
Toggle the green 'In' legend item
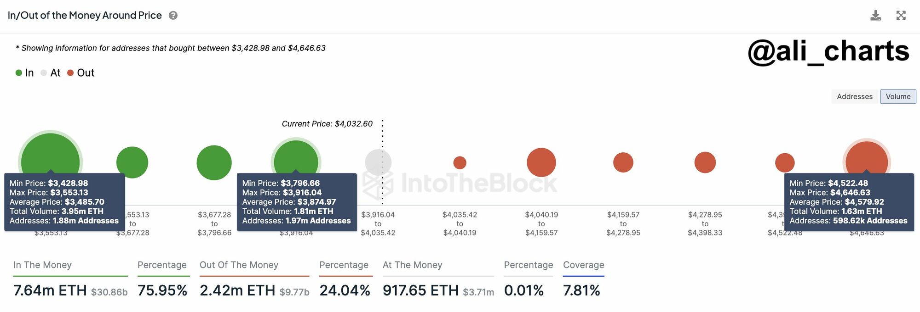[25, 73]
